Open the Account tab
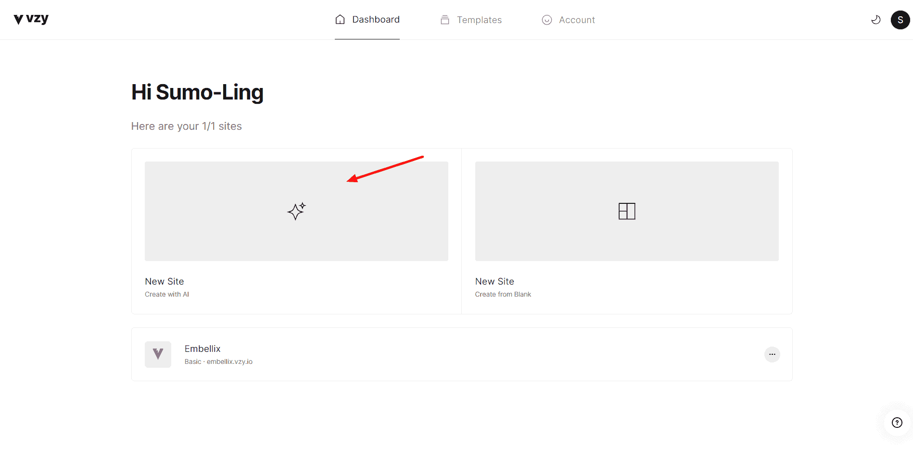 click(x=577, y=20)
